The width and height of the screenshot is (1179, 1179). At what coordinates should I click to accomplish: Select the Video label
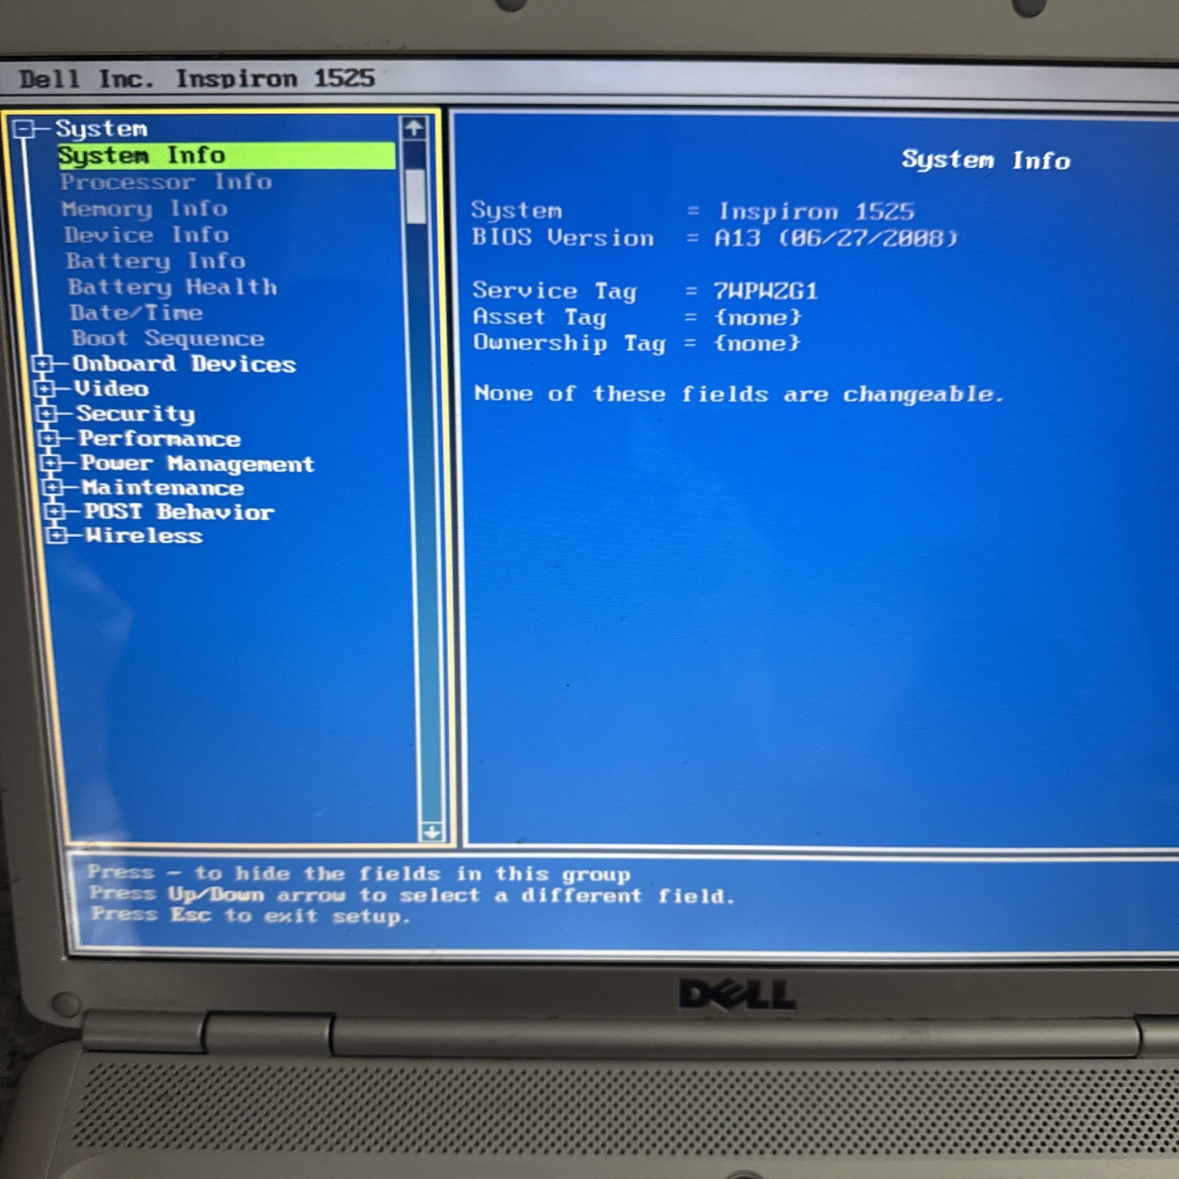pyautogui.click(x=112, y=388)
